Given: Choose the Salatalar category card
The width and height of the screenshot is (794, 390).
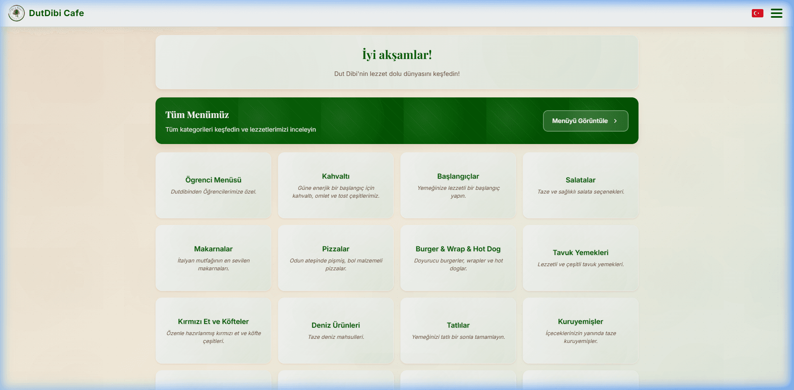Looking at the screenshot, I should click(581, 185).
